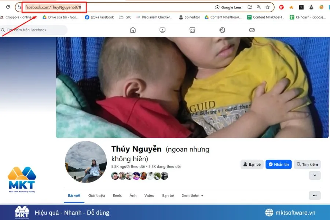Open the profile options chevron below Tìm kiếm
Image resolution: width=330 pixels, height=220 pixels.
click(314, 175)
